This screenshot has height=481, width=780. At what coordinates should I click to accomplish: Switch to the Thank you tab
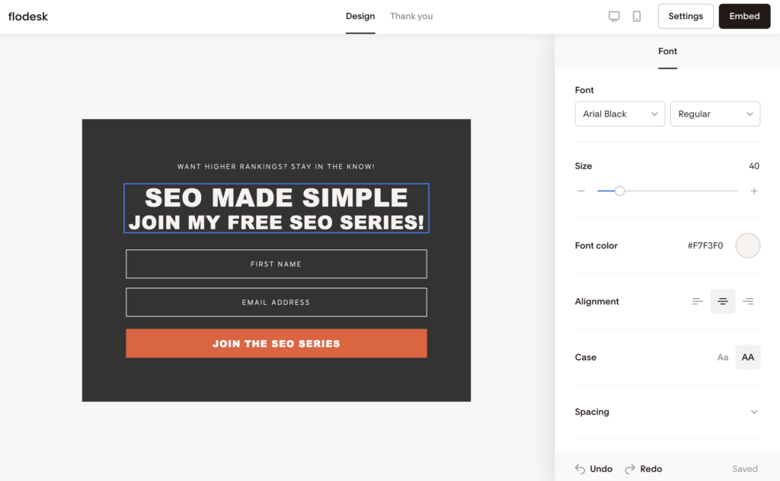[x=411, y=17]
